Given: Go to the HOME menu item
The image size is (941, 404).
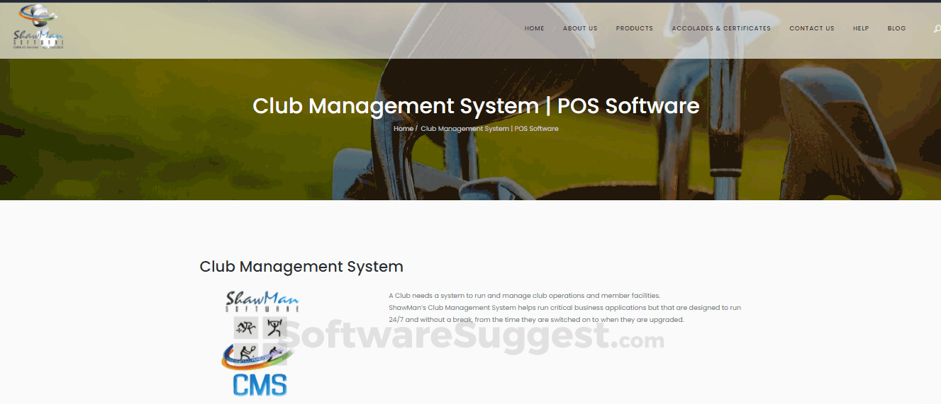Looking at the screenshot, I should pos(535,28).
